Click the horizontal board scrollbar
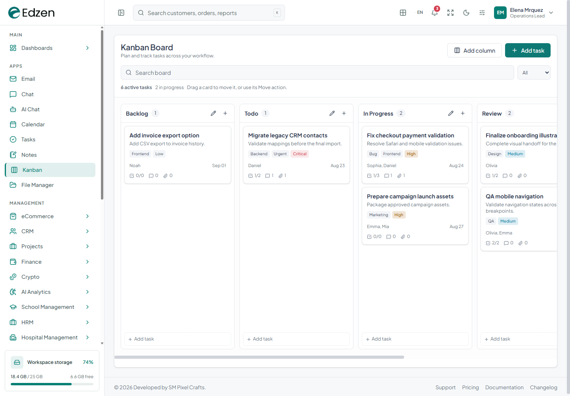This screenshot has height=396, width=570. 259,357
